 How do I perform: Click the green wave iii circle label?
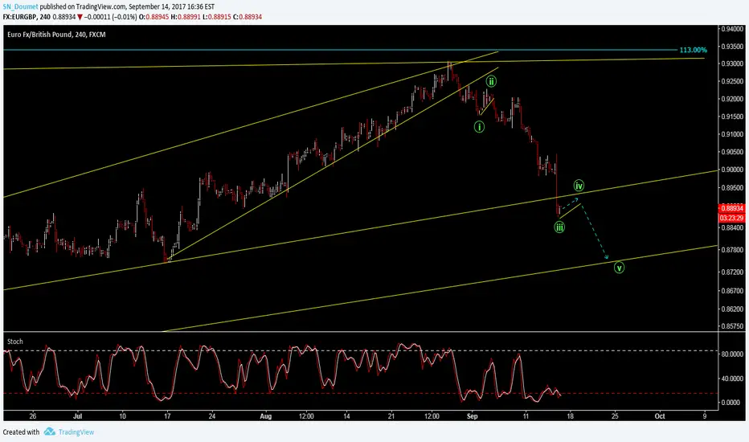pos(559,227)
